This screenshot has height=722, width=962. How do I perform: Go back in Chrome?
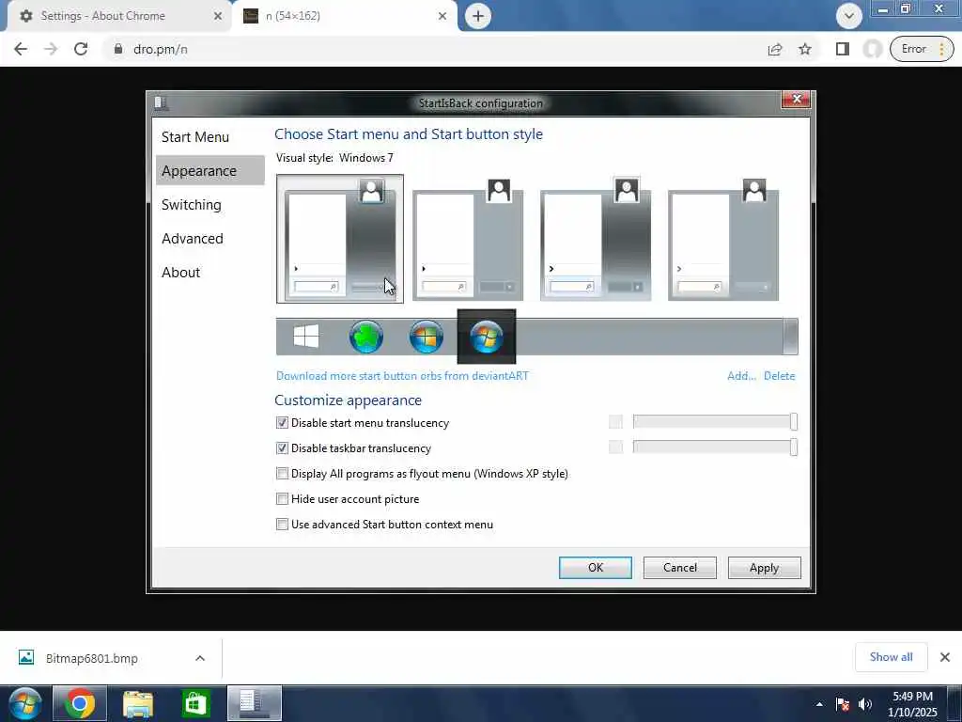21,49
